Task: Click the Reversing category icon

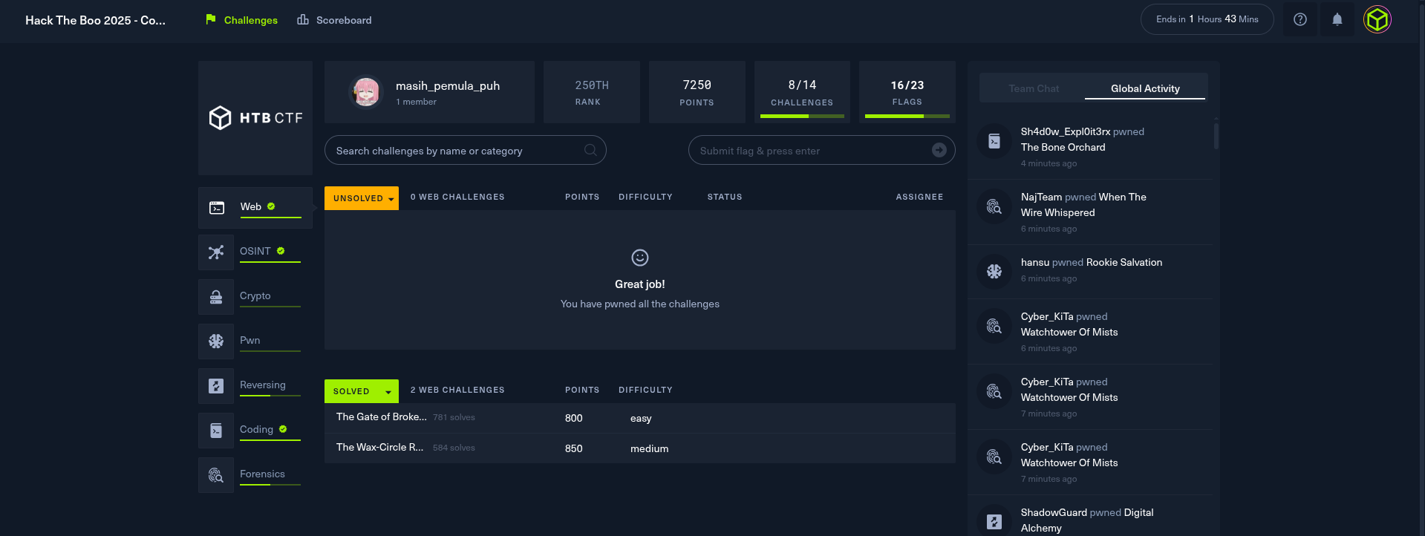Action: click(216, 386)
